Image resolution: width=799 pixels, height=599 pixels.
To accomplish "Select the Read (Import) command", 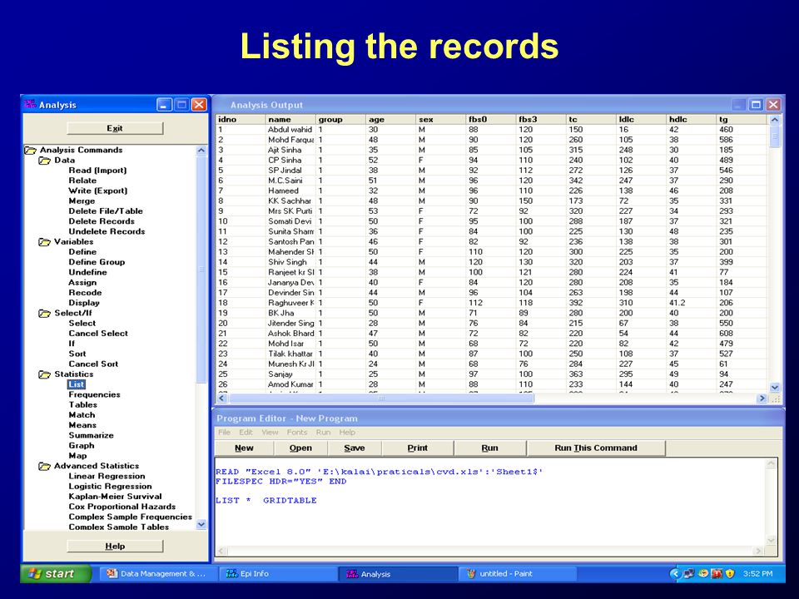I will (98, 171).
